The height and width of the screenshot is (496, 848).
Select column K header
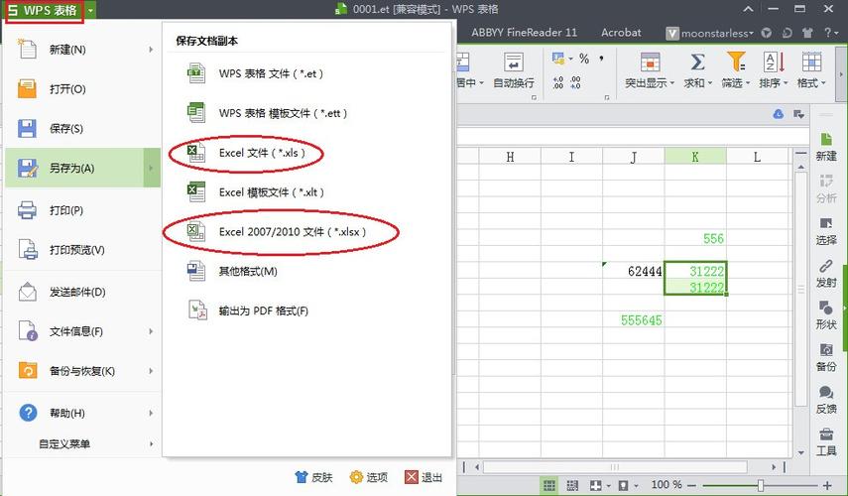(x=695, y=157)
